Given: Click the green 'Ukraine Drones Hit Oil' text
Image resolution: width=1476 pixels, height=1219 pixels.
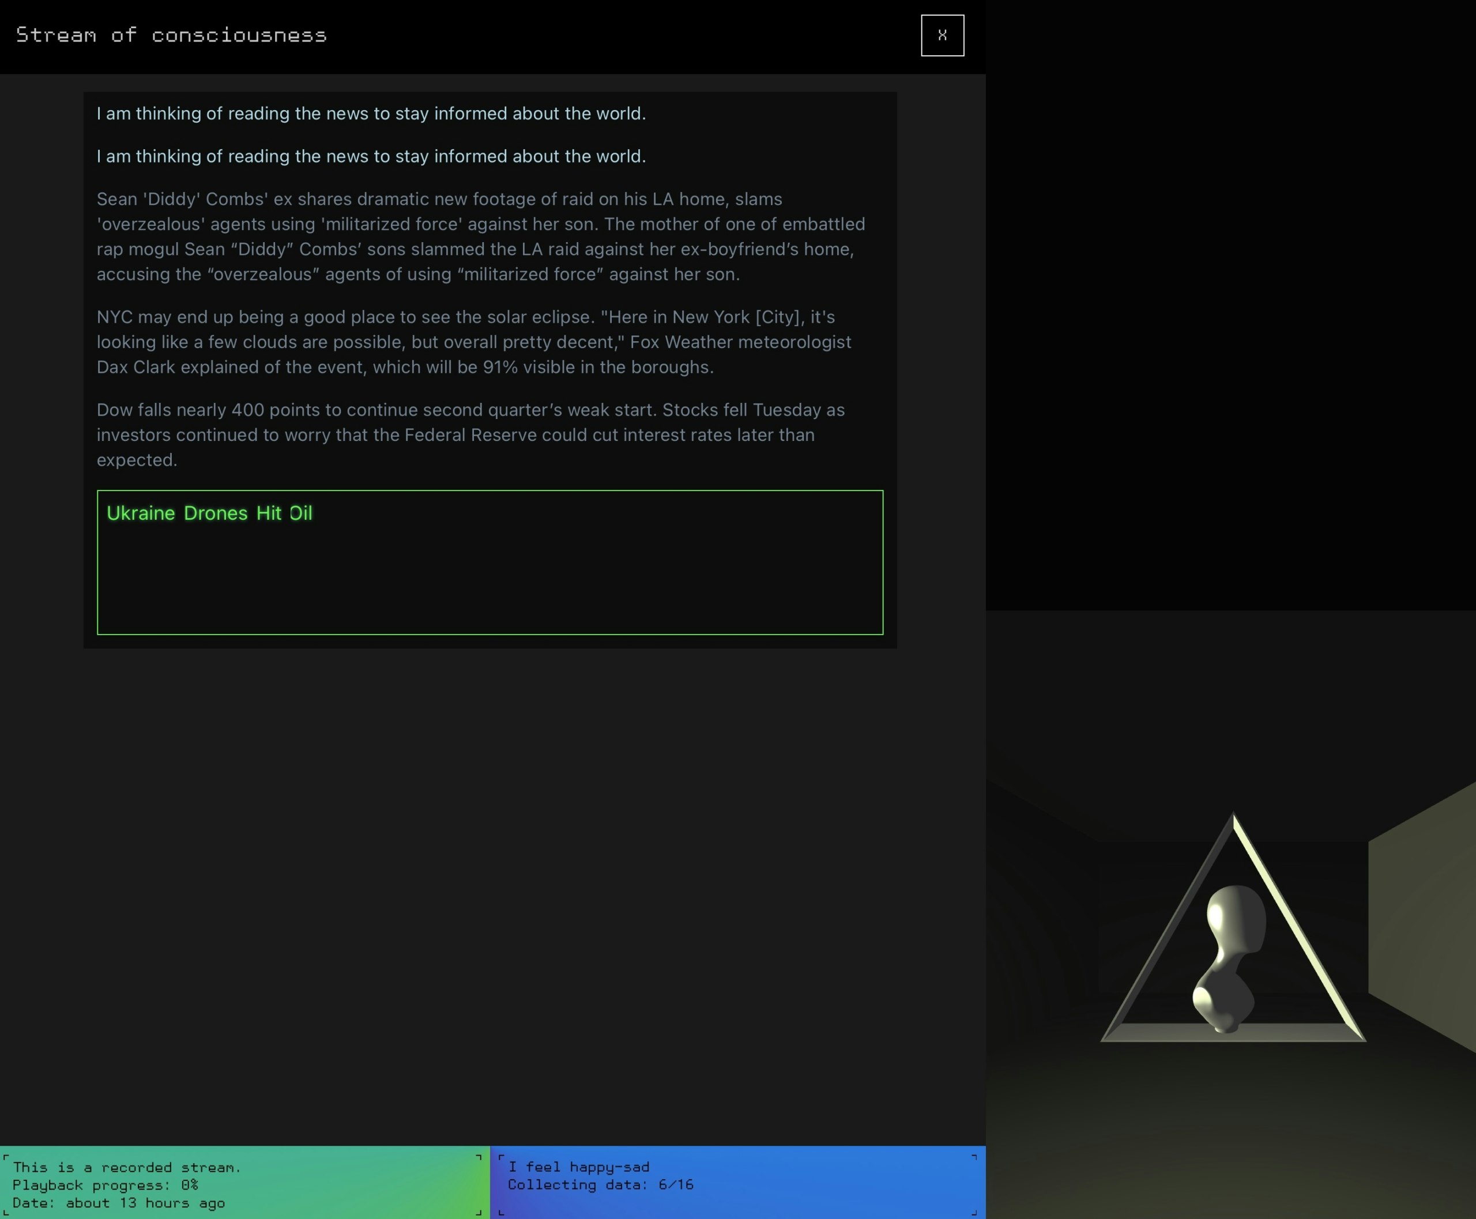Looking at the screenshot, I should click(x=209, y=514).
